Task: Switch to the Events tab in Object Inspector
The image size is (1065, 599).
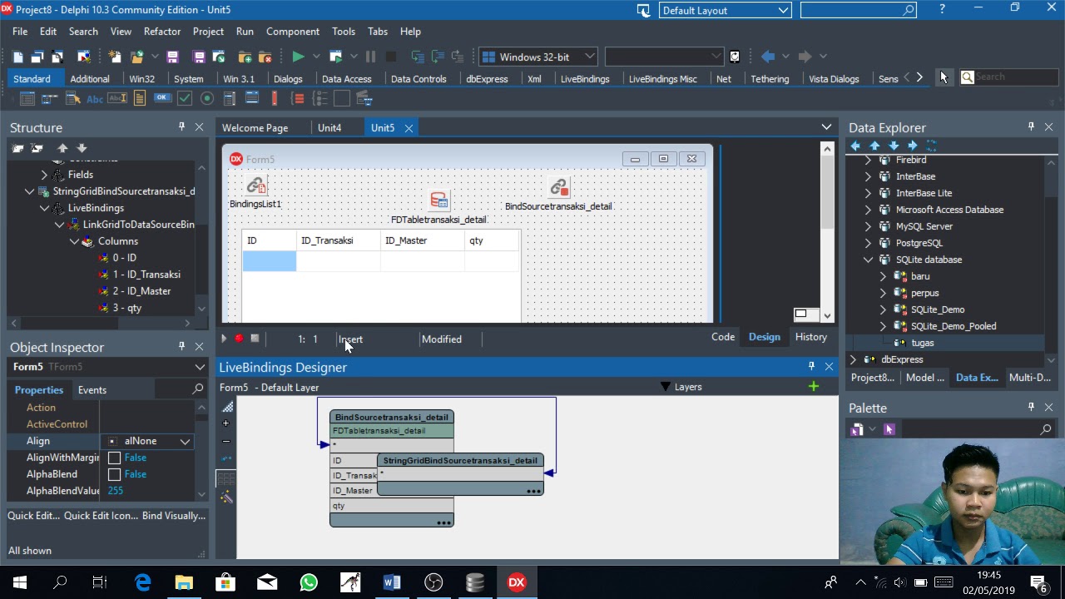Action: pos(92,389)
